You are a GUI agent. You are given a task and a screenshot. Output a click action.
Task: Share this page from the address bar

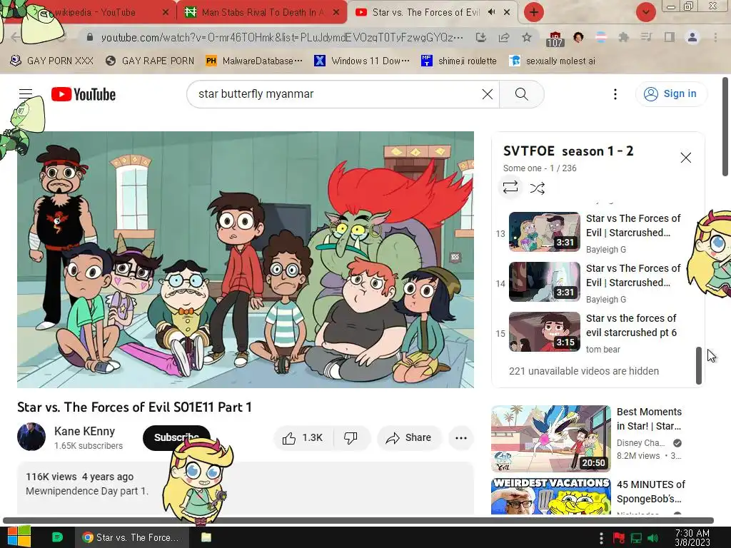tap(503, 37)
